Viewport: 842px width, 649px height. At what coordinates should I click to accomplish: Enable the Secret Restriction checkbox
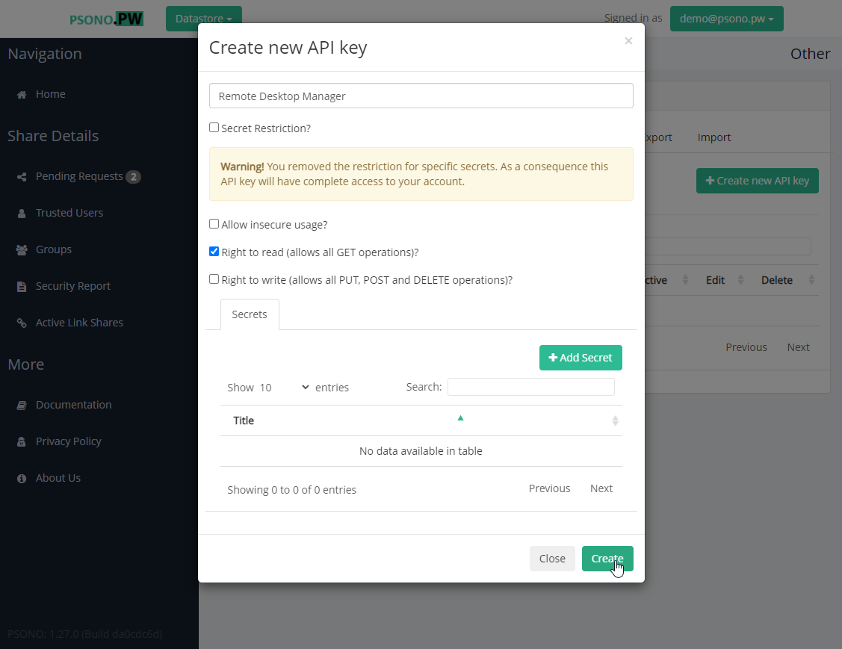(x=214, y=128)
